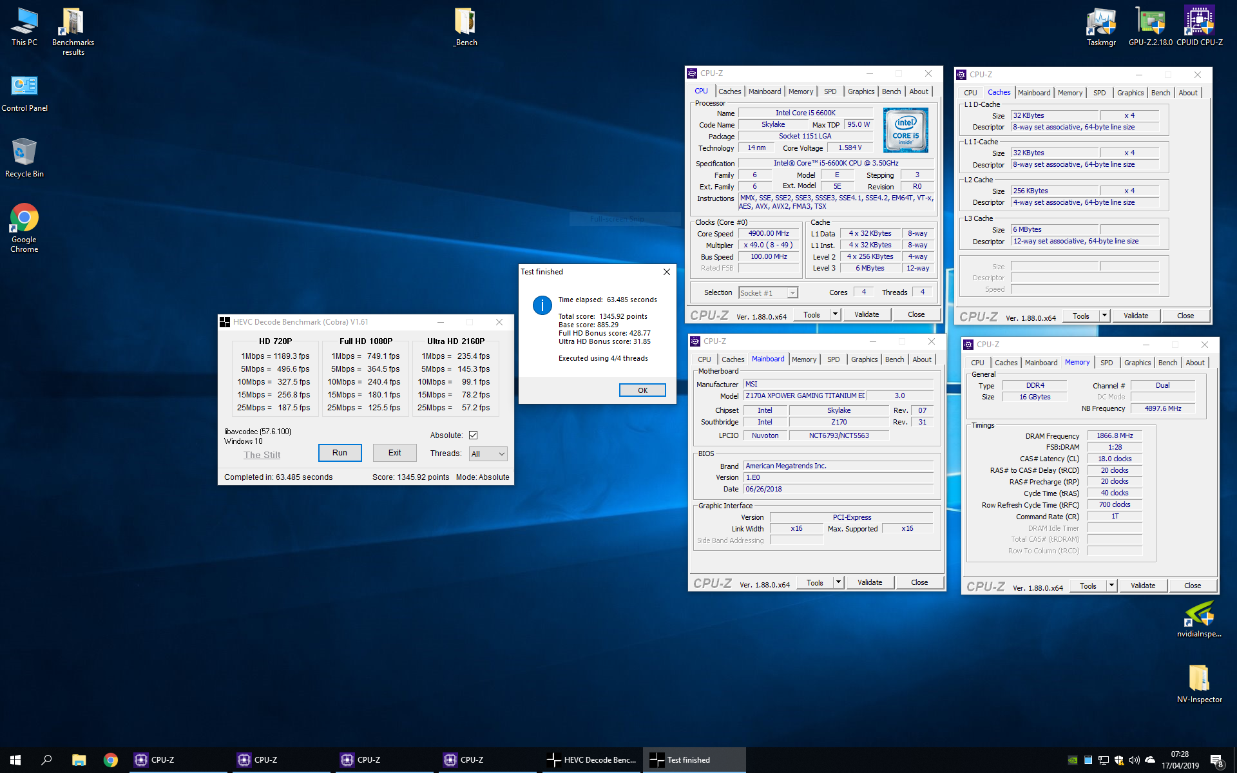This screenshot has width=1237, height=773.
Task: Open This PC desktop icon
Action: click(x=24, y=27)
